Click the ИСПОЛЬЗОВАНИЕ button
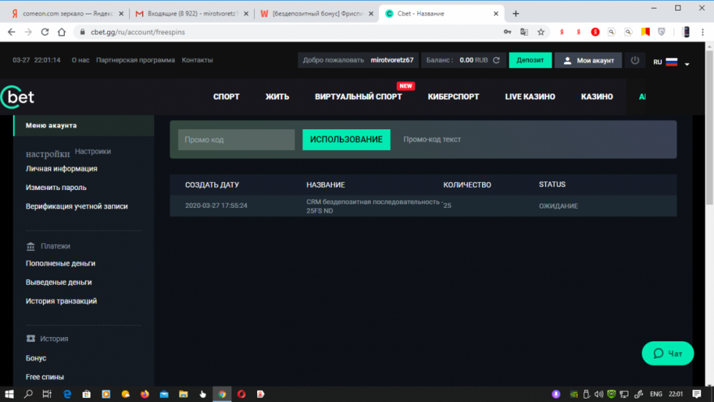This screenshot has width=714, height=402. (346, 140)
